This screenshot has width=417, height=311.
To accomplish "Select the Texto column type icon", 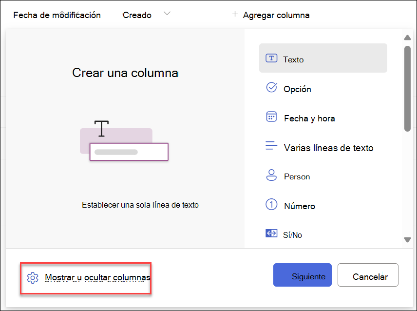I will (x=271, y=58).
